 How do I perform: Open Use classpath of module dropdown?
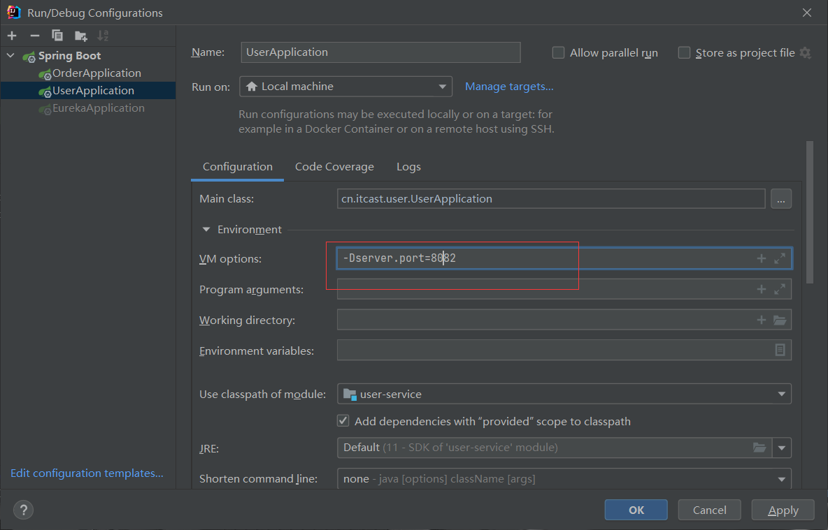tap(564, 394)
